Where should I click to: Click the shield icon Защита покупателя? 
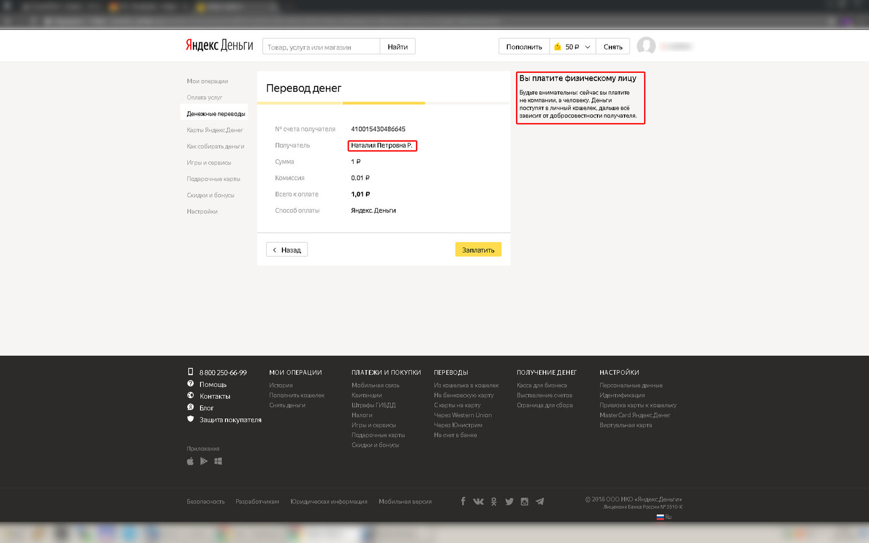[190, 419]
